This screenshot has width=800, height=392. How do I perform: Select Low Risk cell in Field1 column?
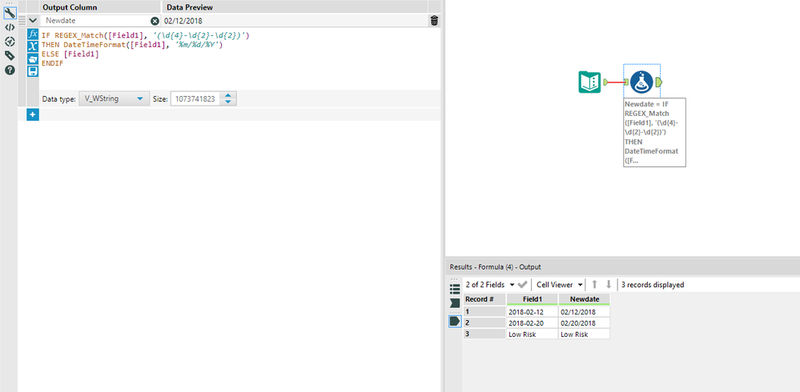533,334
